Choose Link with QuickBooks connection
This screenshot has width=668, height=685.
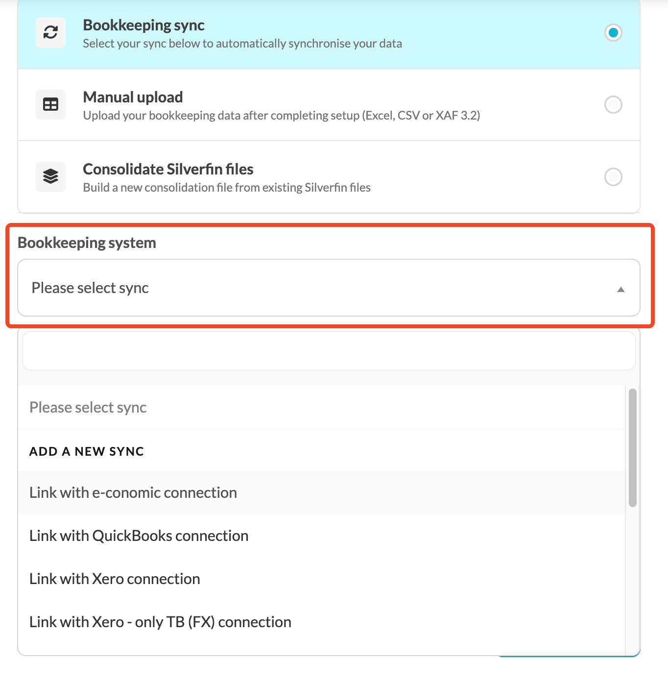[321, 536]
